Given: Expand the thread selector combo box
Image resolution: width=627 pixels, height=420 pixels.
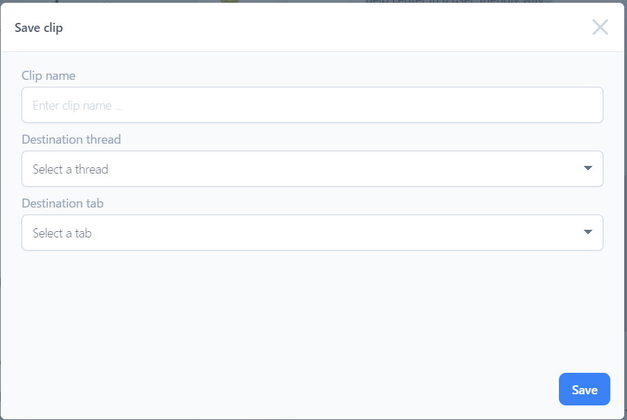Looking at the screenshot, I should pos(312,169).
